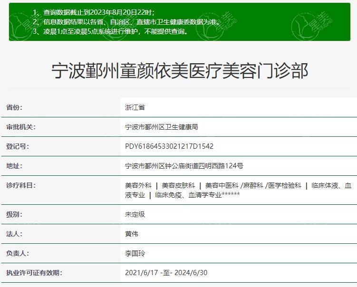Select the value 浙江省

135,107
